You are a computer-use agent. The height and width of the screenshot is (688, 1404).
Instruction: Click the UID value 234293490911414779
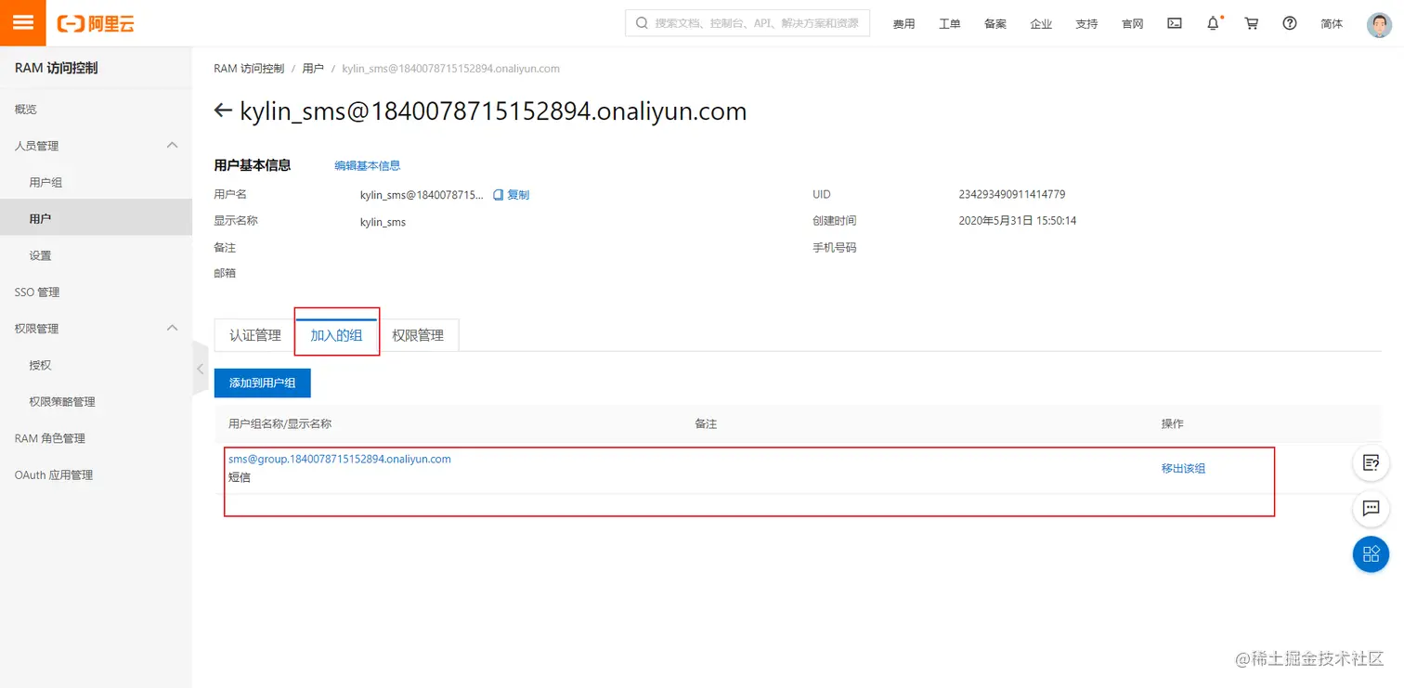coord(1012,195)
